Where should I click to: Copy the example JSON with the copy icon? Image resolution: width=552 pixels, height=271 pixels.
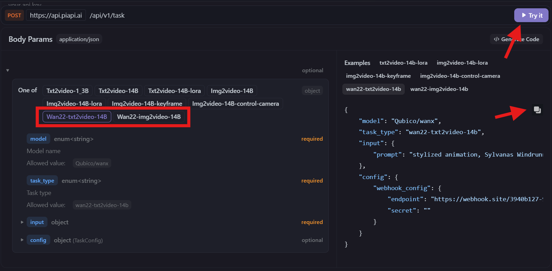(537, 110)
